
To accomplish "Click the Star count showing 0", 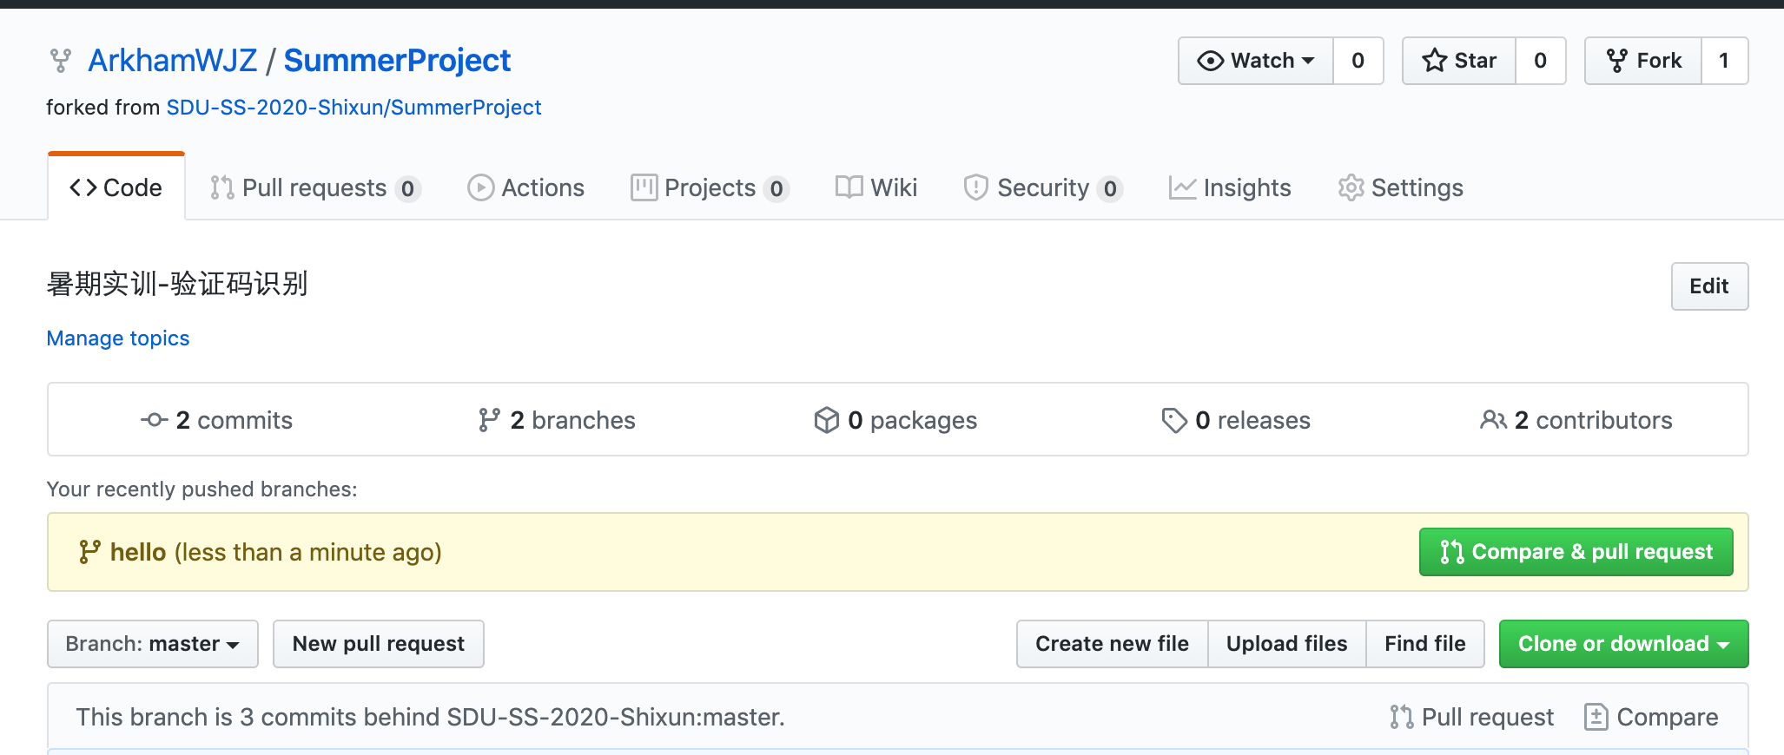I will click(x=1541, y=61).
